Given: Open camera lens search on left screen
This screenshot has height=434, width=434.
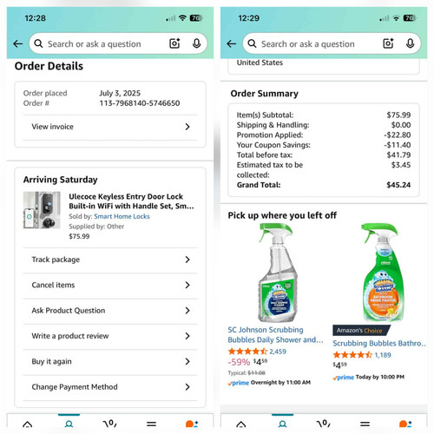Looking at the screenshot, I should (x=174, y=43).
